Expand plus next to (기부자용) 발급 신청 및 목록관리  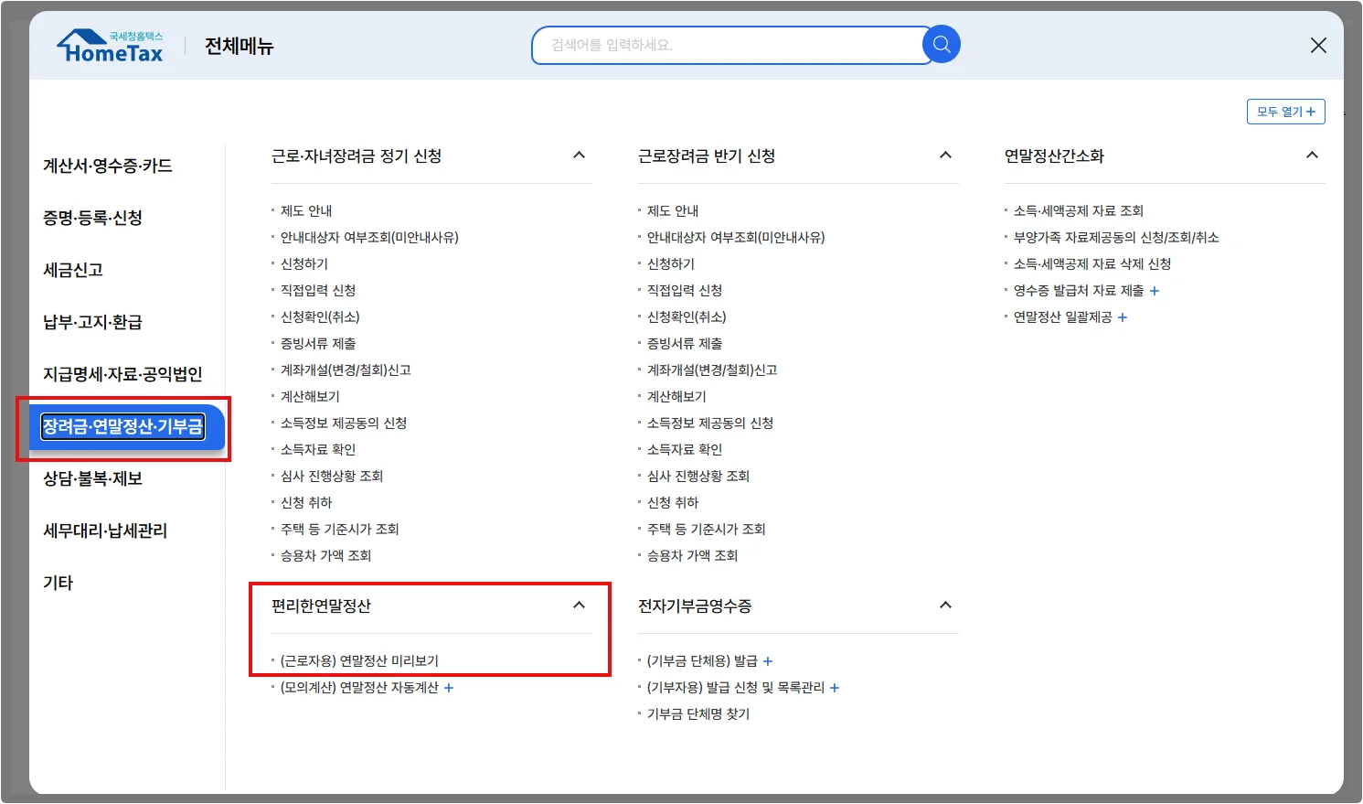(x=835, y=688)
